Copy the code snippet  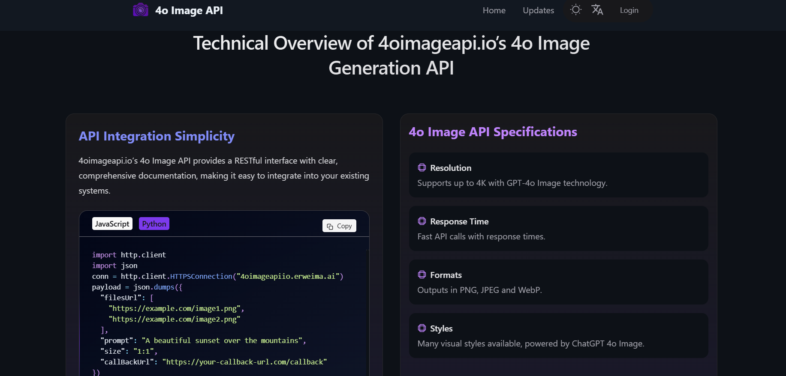point(339,226)
